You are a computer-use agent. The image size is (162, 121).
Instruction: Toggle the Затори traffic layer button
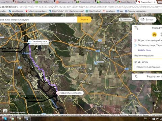tap(147, 19)
